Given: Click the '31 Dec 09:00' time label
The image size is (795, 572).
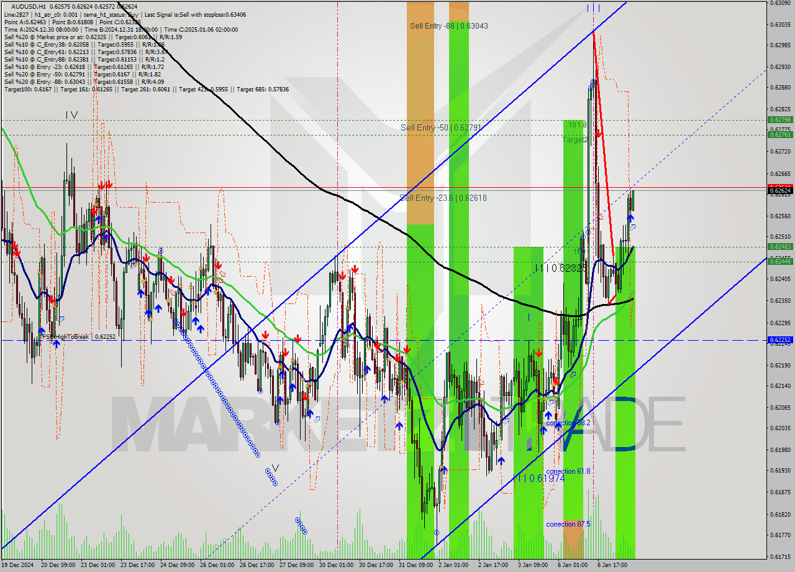Looking at the screenshot, I should 416,565.
